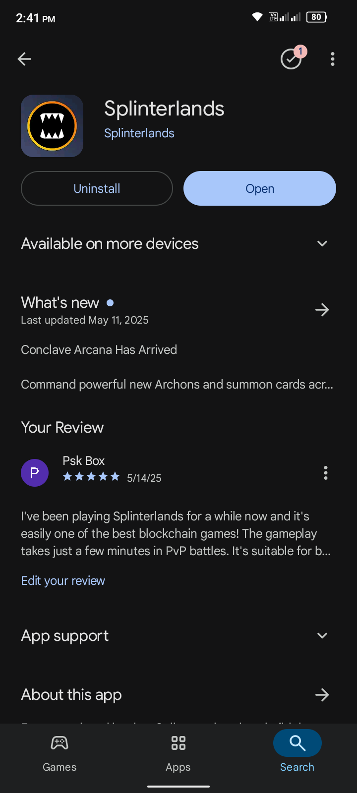This screenshot has width=357, height=793.
Task: Expand the App support section
Action: (x=178, y=635)
